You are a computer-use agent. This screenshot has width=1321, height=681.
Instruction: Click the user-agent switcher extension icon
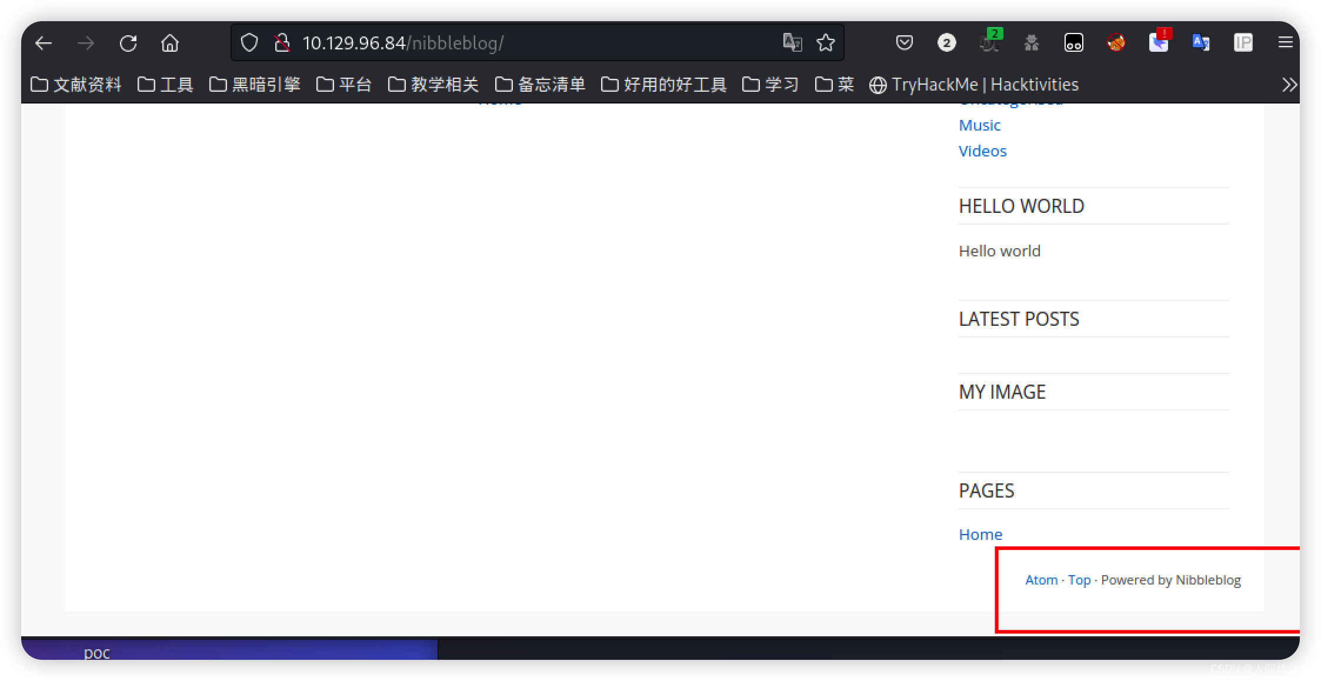pos(1031,42)
